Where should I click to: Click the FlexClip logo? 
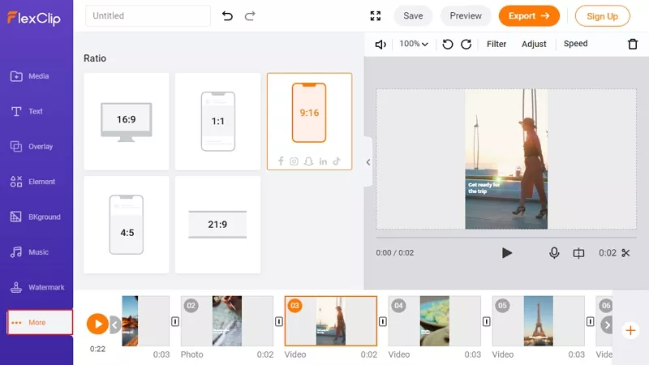click(x=34, y=18)
